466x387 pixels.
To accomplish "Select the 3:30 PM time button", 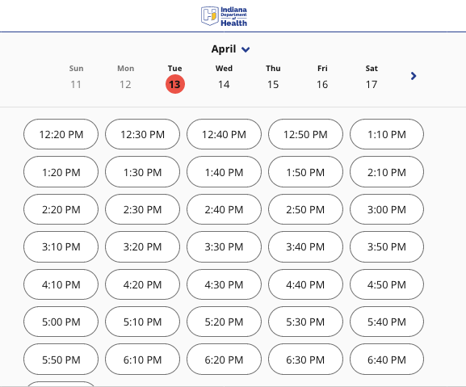I will click(224, 247).
